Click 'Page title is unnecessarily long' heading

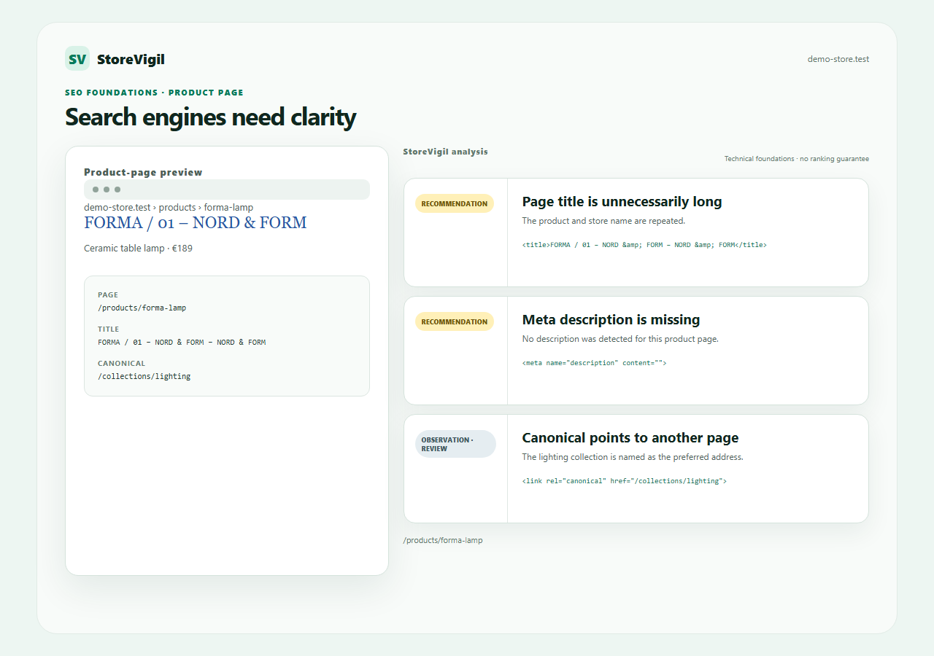click(x=622, y=202)
